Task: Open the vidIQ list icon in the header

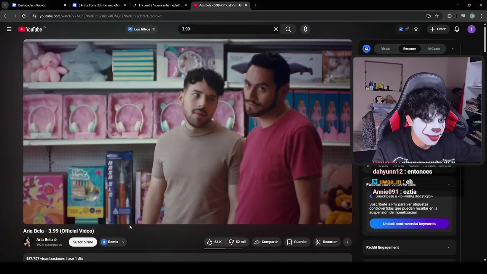Action: tap(407, 29)
